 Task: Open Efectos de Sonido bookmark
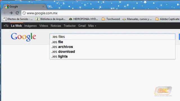(x=18, y=19)
